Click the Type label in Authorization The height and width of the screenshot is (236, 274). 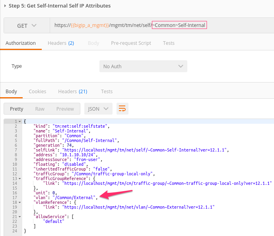17,66
